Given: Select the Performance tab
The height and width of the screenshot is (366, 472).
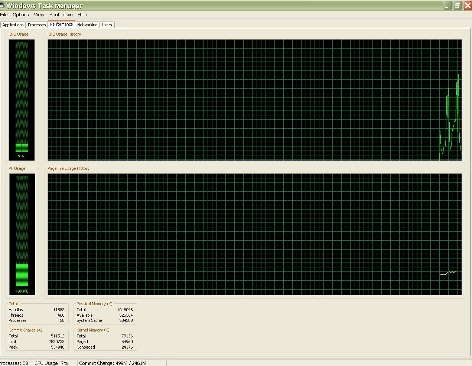Looking at the screenshot, I should click(62, 24).
